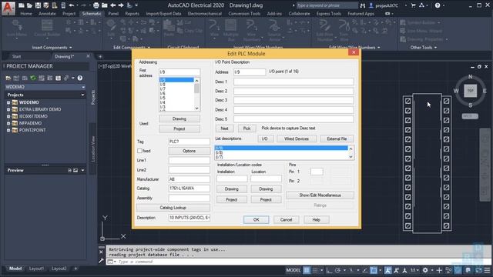Click the Open Project icon in Project Manager
The width and height of the screenshot is (493, 277).
8,78
